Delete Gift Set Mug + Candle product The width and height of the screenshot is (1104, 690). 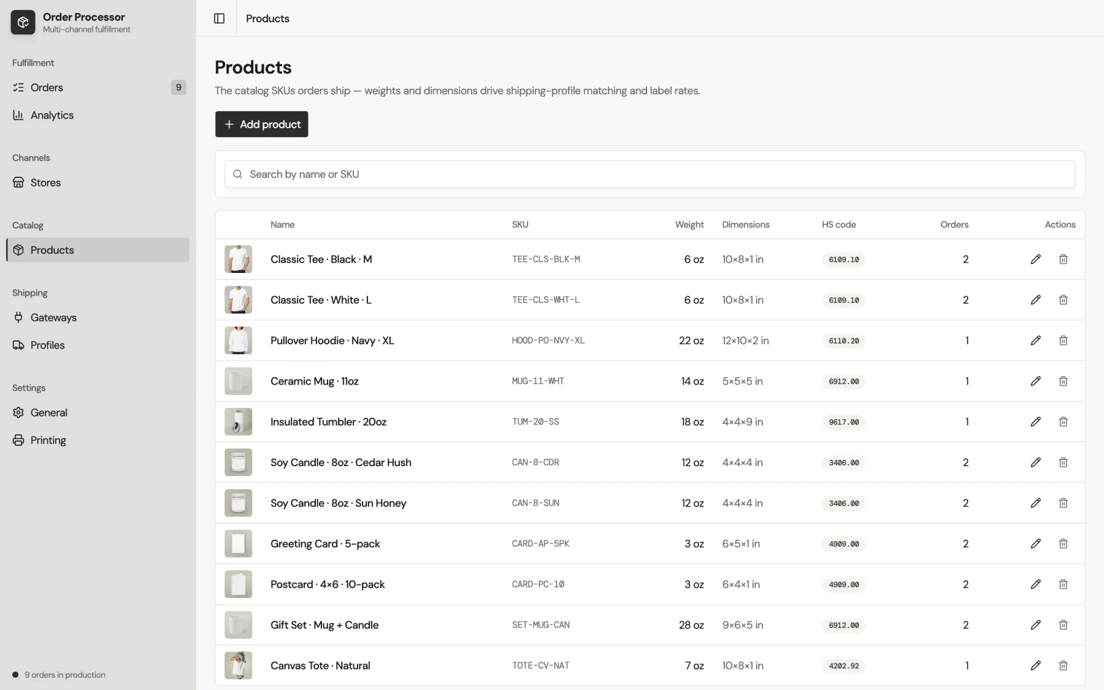tap(1063, 625)
